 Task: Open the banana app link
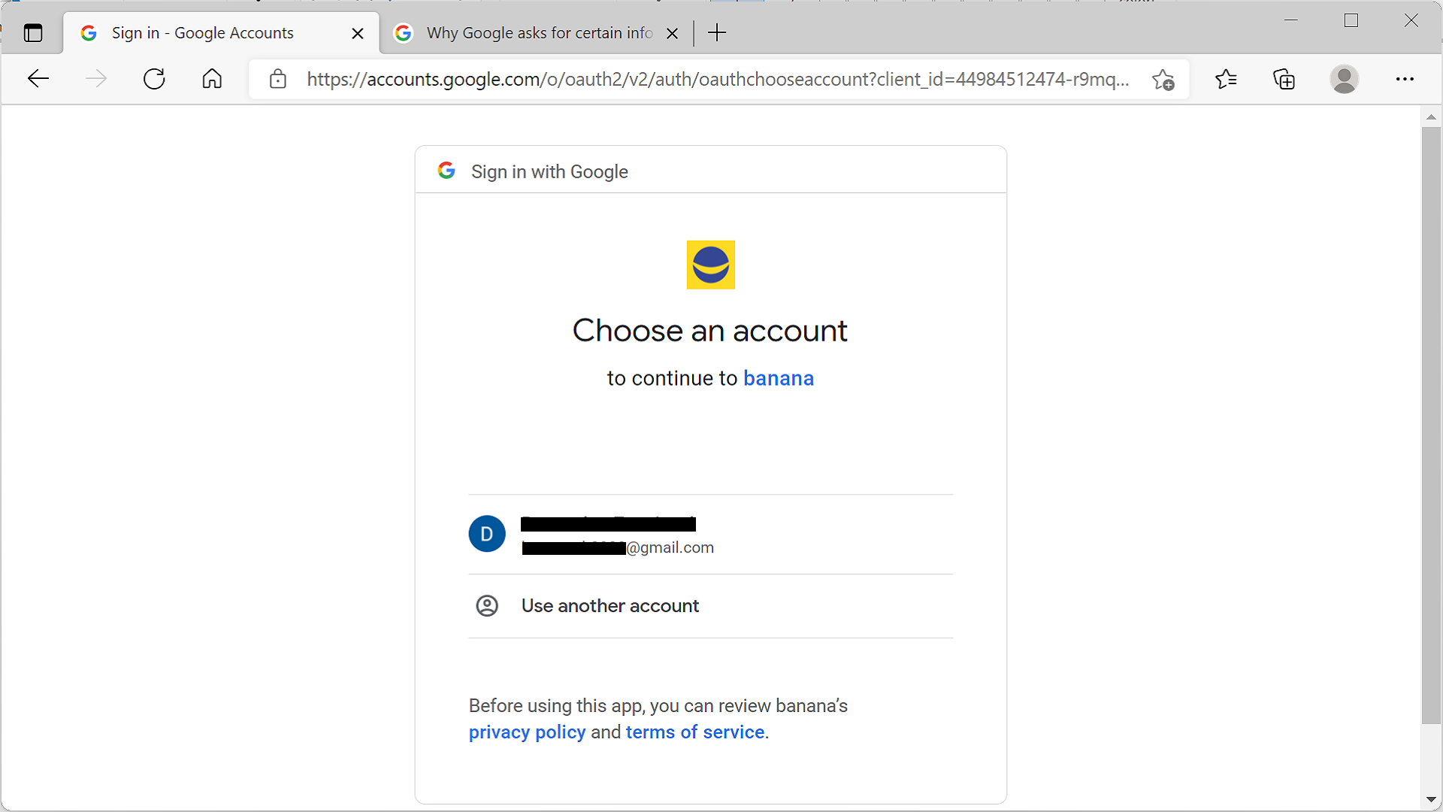click(x=779, y=378)
